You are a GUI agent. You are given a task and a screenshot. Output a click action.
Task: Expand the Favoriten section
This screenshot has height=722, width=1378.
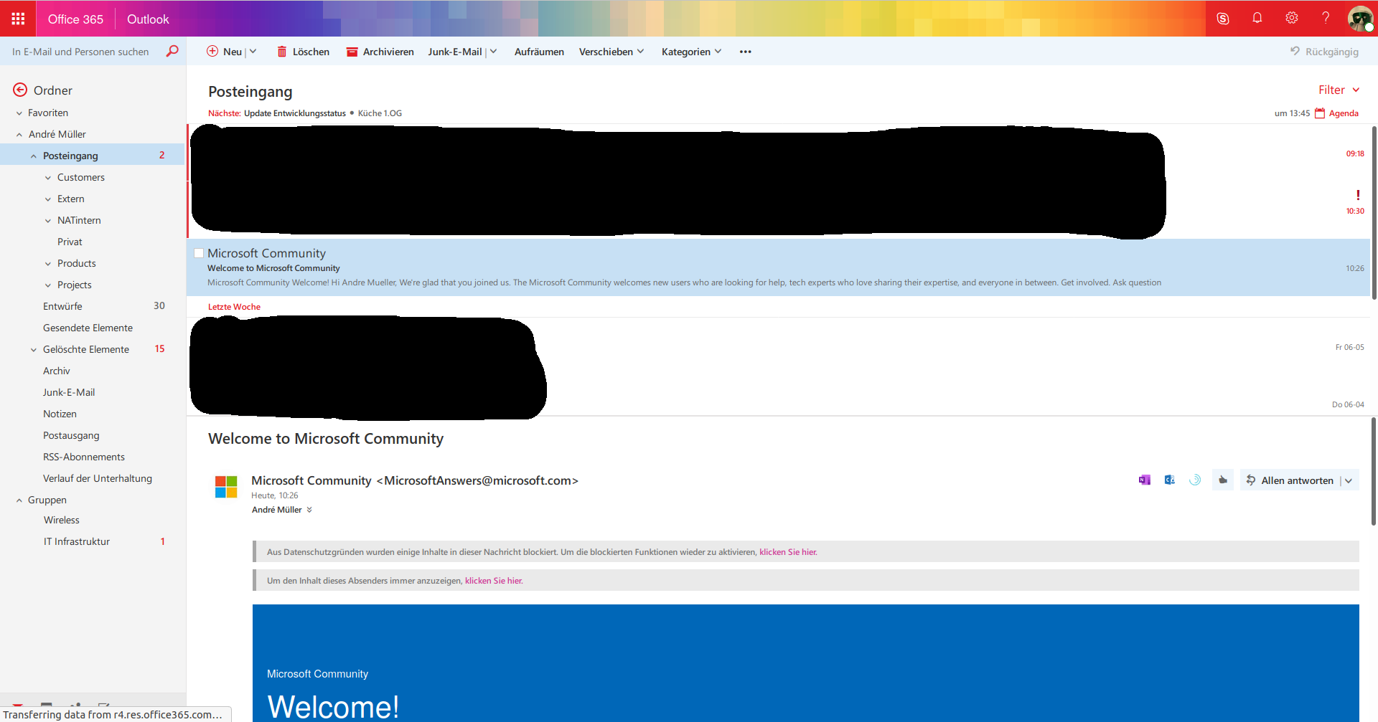click(x=19, y=113)
